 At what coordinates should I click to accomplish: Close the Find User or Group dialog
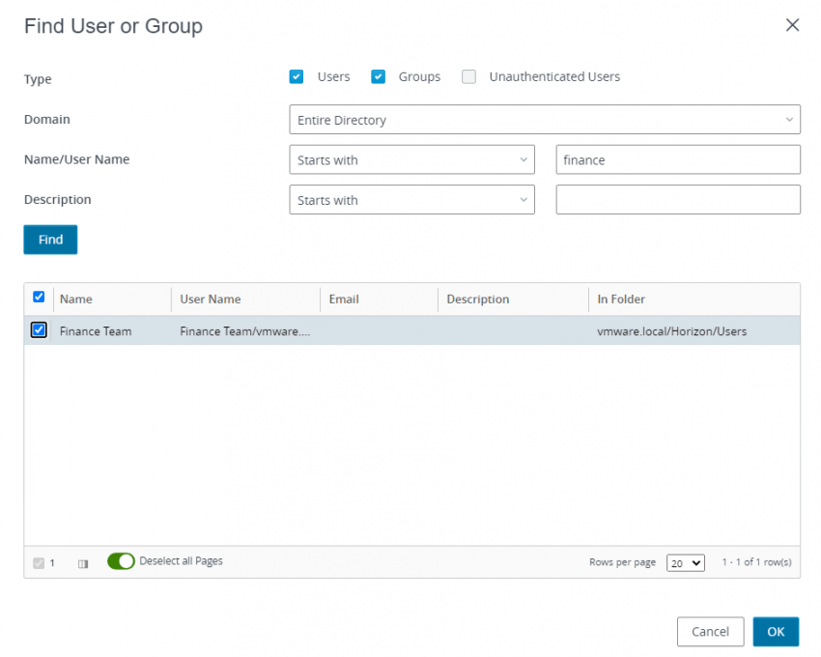(792, 25)
